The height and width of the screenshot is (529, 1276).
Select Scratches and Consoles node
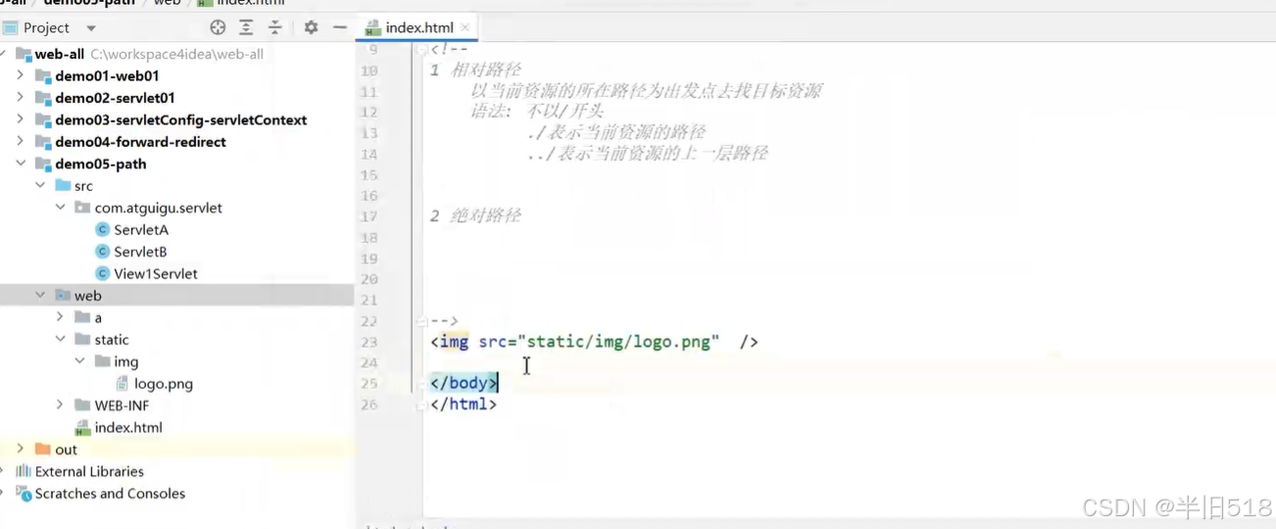[110, 494]
